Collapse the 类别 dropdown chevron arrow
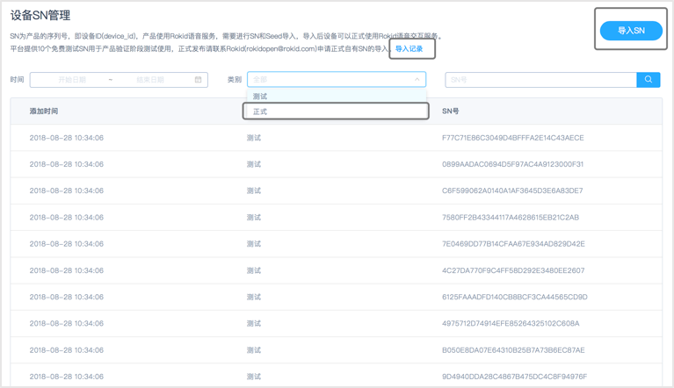The height and width of the screenshot is (388, 674). pos(417,79)
